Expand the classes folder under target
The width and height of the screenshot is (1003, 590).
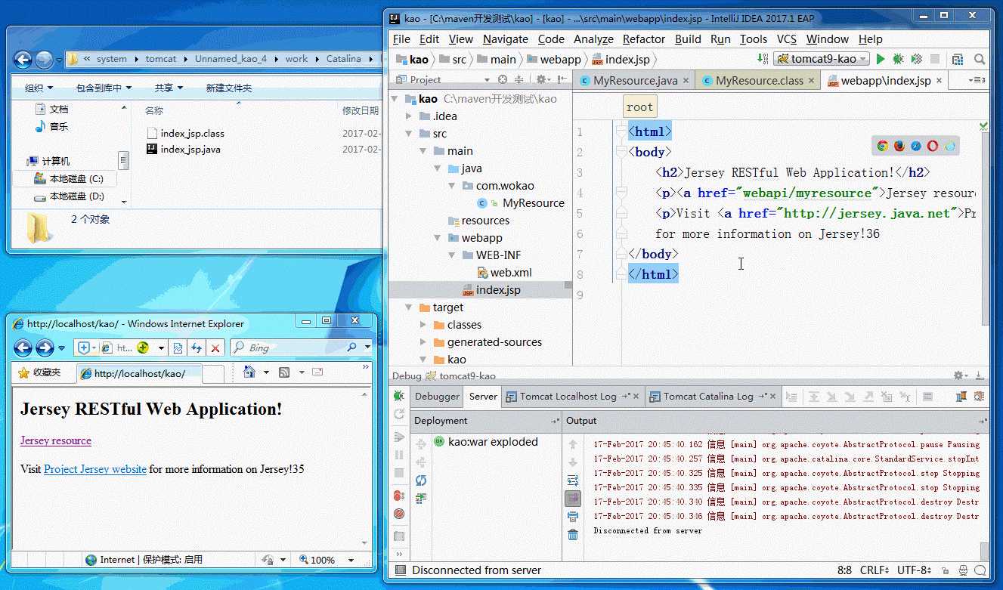pyautogui.click(x=423, y=325)
